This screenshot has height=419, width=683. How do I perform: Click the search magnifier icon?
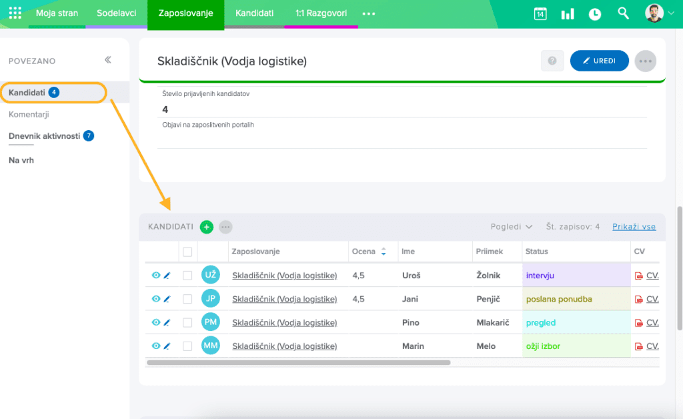pos(623,13)
